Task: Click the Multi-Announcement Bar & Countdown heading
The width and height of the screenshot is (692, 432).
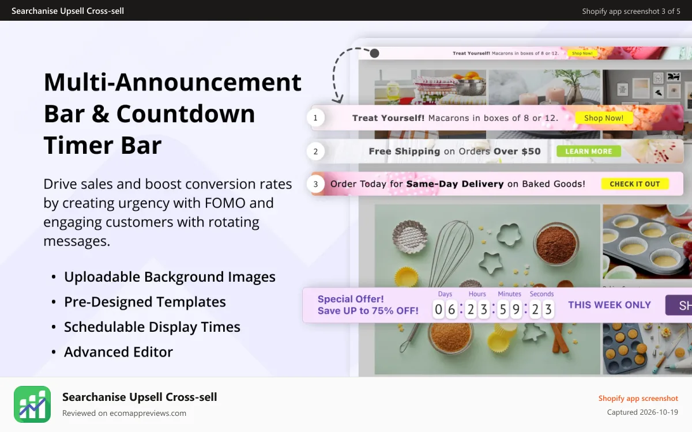Action: coord(173,113)
